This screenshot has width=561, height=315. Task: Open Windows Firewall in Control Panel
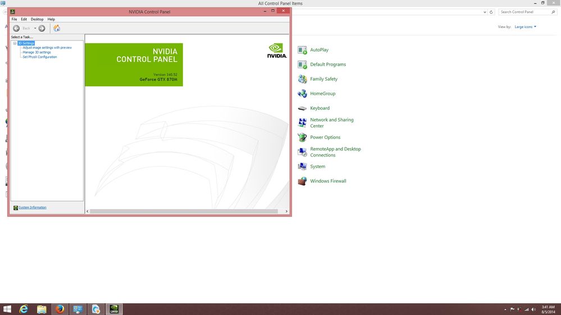tap(328, 181)
